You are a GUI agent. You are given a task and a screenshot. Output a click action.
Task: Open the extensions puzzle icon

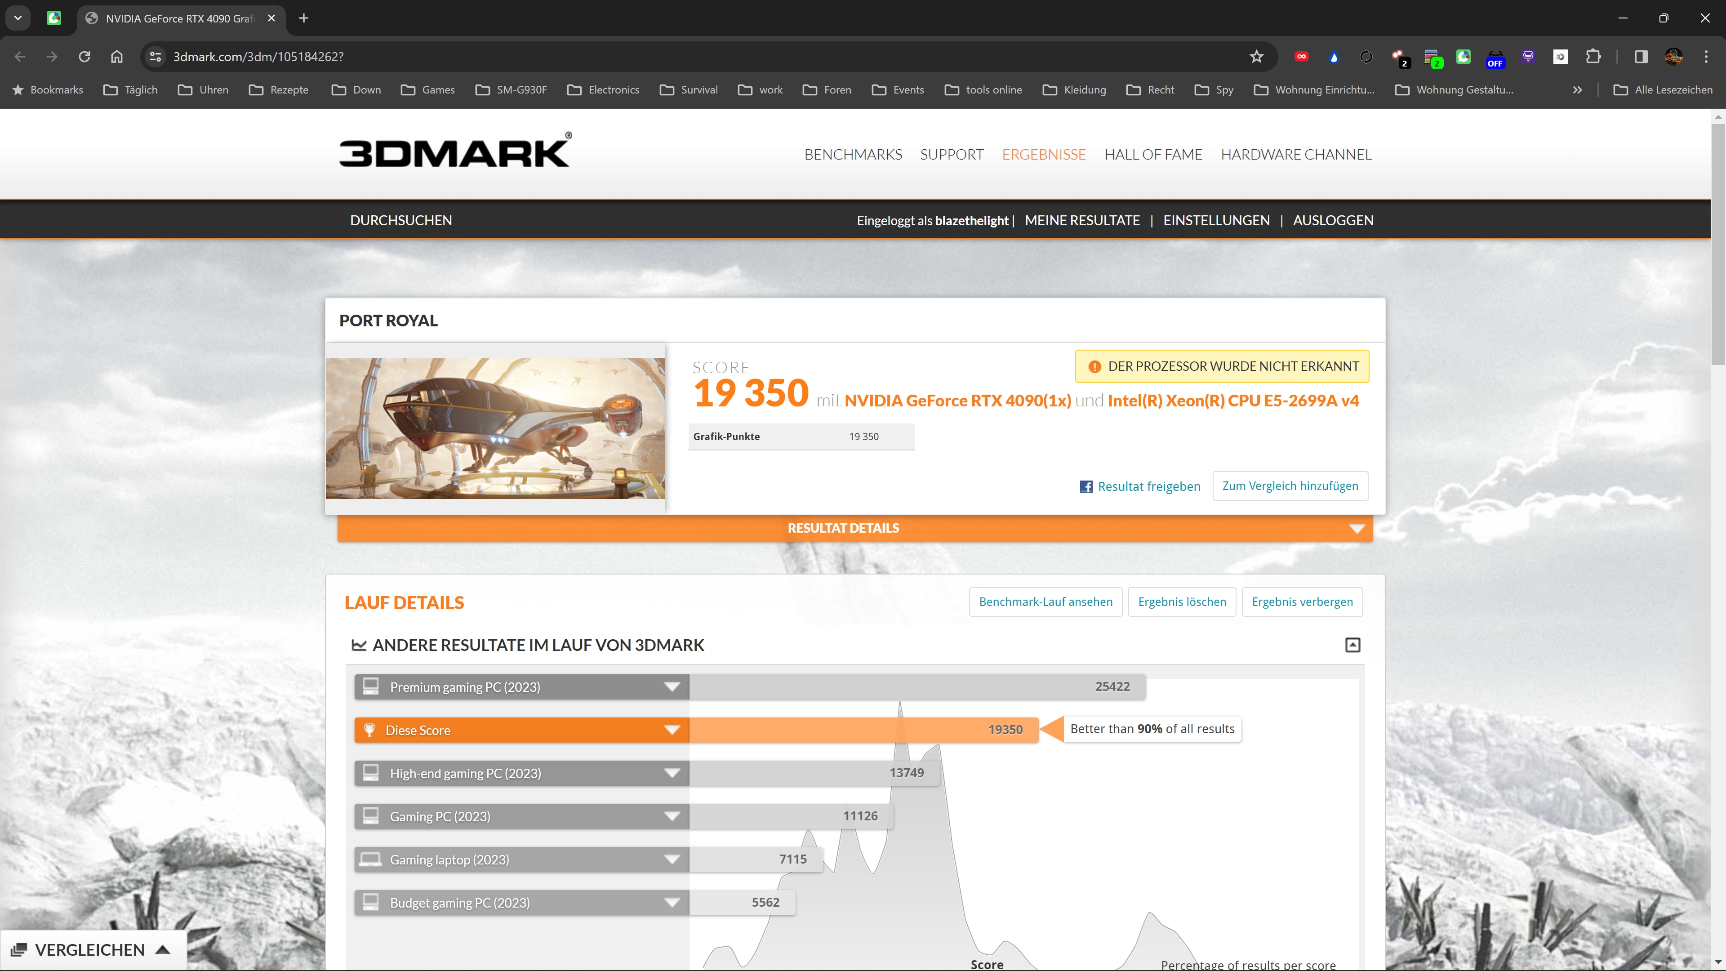click(x=1593, y=57)
